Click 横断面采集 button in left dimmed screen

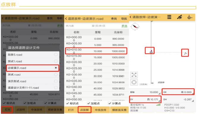pos(55,110)
